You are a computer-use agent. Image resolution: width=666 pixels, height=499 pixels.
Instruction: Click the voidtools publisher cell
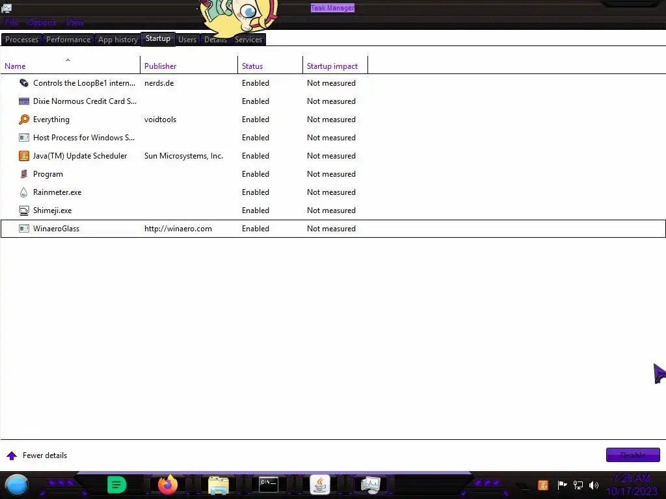click(x=160, y=120)
